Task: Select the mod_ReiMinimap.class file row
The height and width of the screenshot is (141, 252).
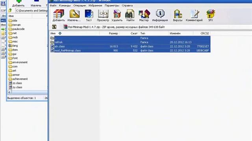Action: pyautogui.click(x=130, y=51)
